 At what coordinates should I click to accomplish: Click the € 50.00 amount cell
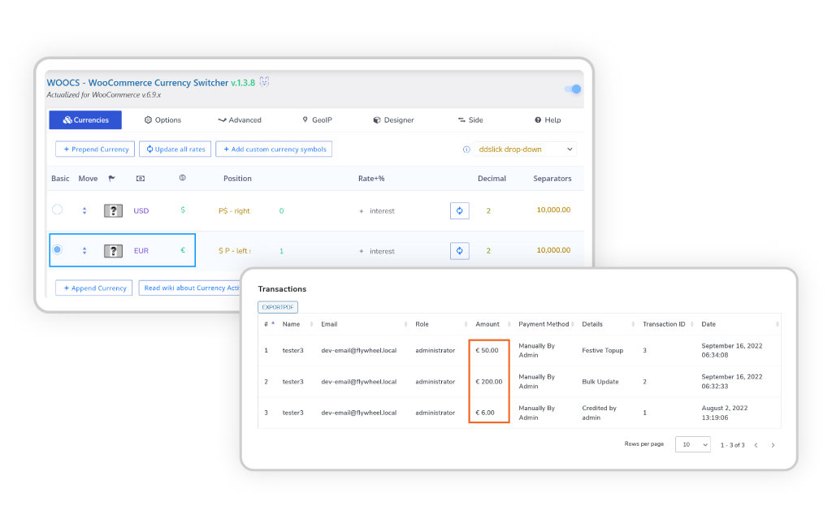(487, 350)
